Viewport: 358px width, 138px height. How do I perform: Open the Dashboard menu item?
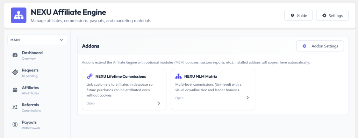click(37, 55)
